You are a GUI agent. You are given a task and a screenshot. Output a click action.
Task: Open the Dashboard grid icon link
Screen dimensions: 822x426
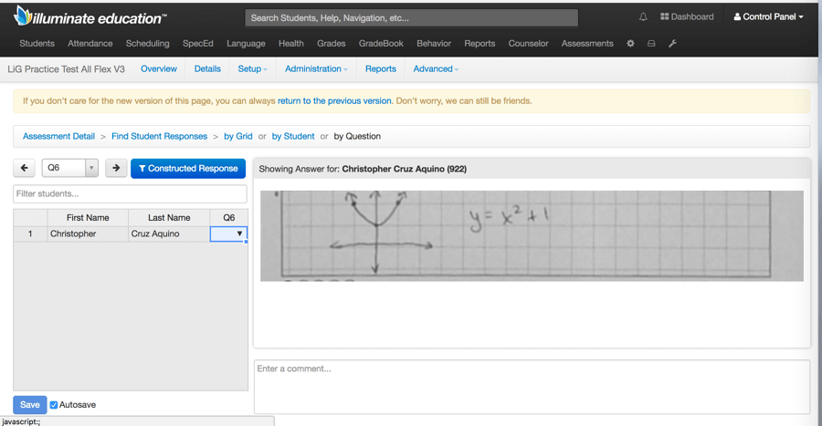[687, 17]
